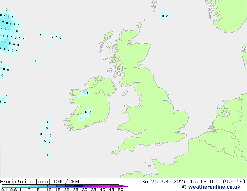Click the '10' legend scale label
Image resolution: width=247 pixels, height=191 pixels.
49,189
